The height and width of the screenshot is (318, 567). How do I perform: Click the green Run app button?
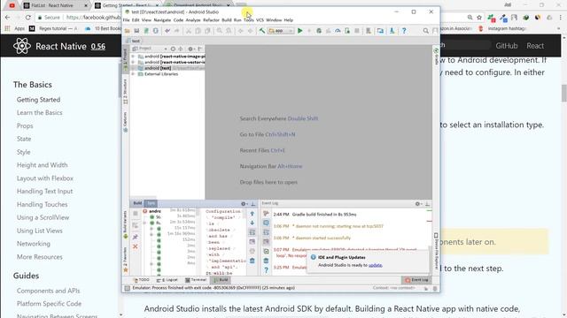tap(299, 31)
